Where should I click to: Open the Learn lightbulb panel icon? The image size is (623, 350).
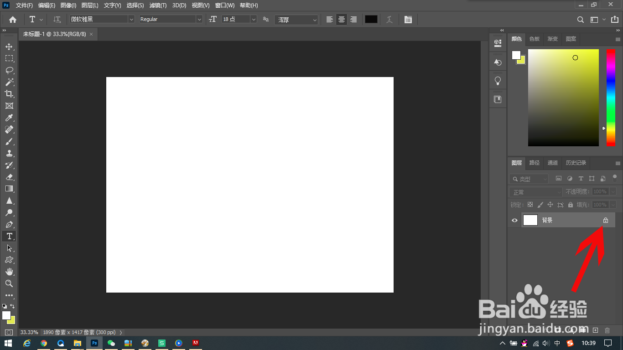498,81
